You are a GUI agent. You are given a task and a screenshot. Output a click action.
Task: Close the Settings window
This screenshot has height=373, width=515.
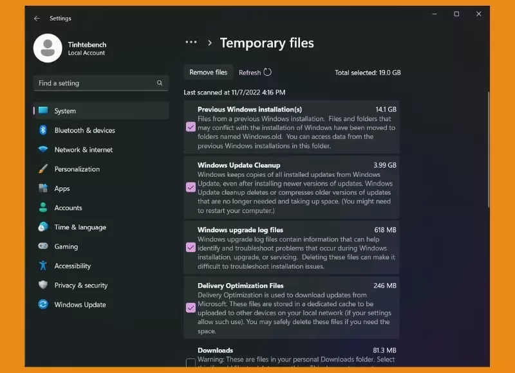click(x=478, y=14)
